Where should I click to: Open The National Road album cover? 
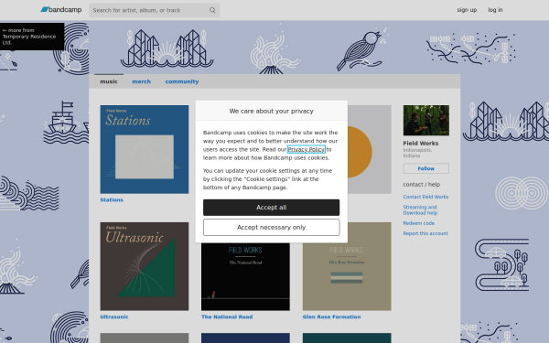[245, 276]
